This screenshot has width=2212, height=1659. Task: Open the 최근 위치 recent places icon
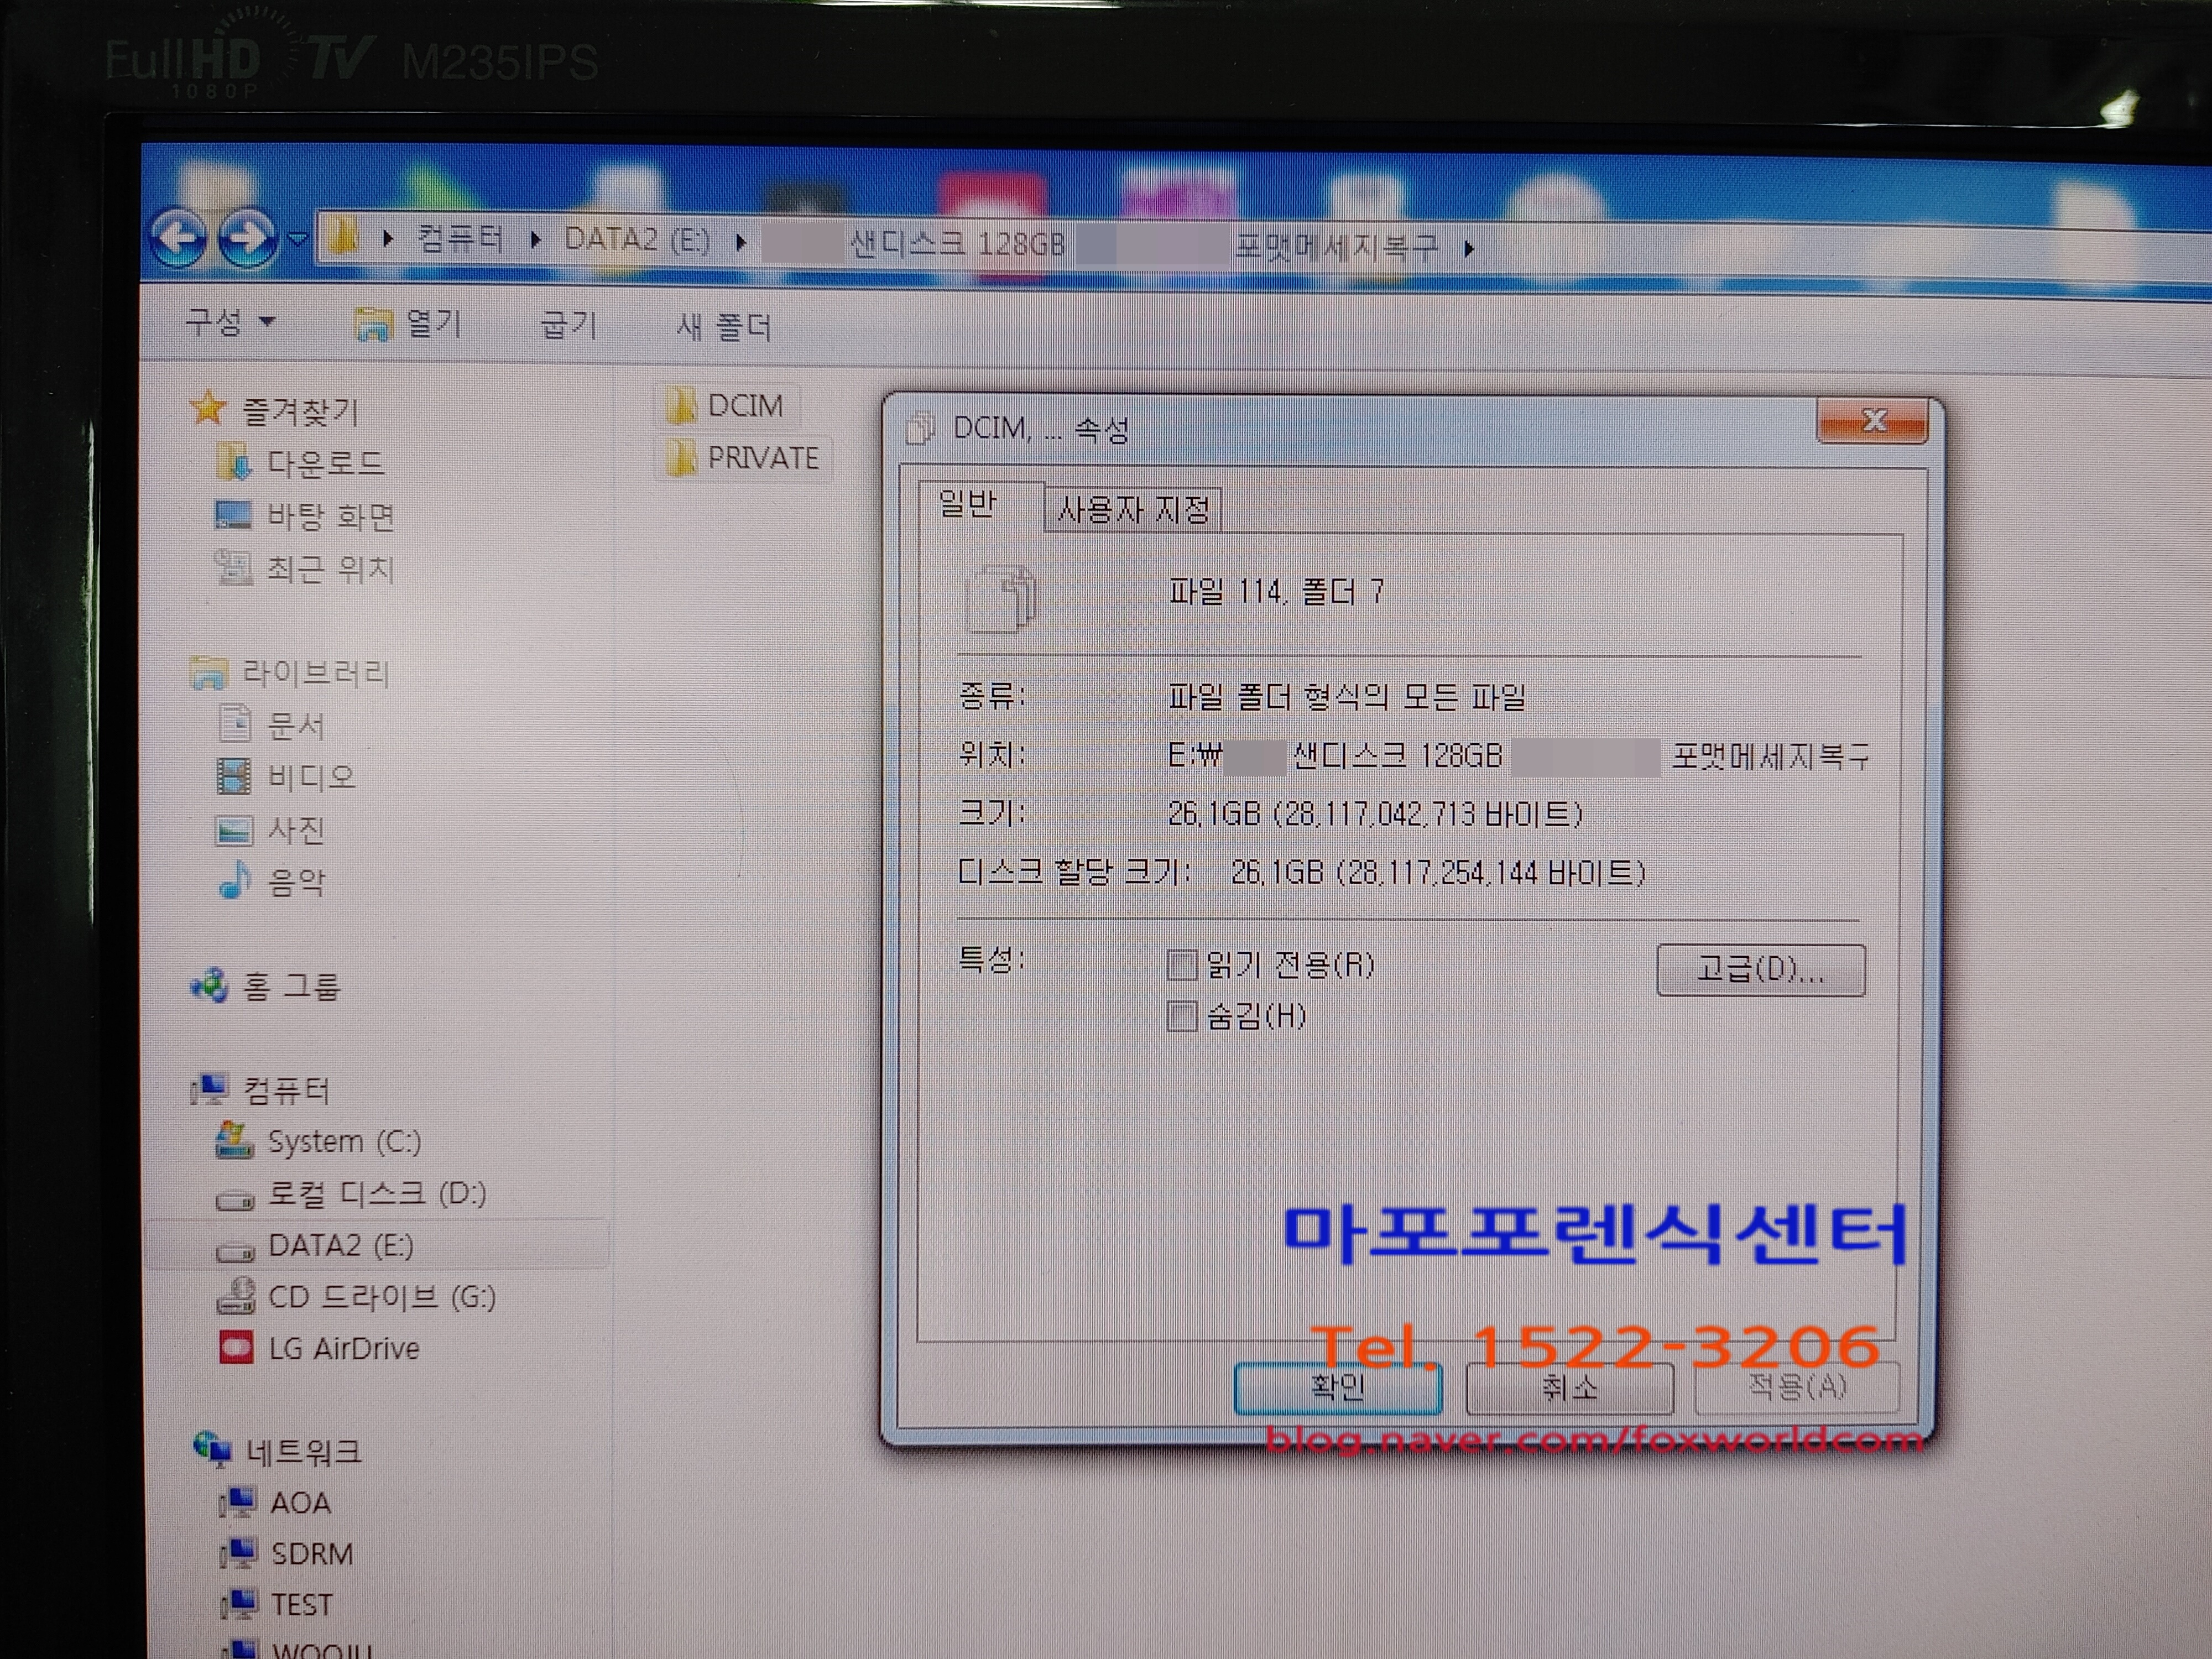click(x=233, y=567)
